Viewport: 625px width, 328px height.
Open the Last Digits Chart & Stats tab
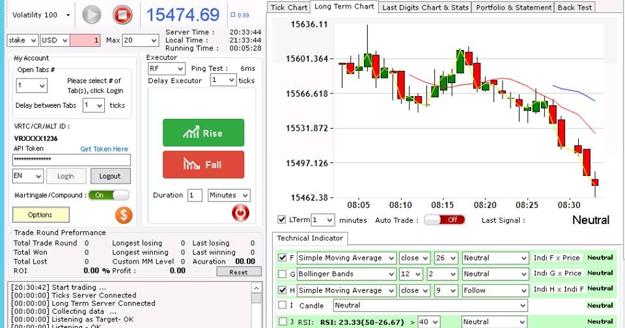click(x=425, y=7)
